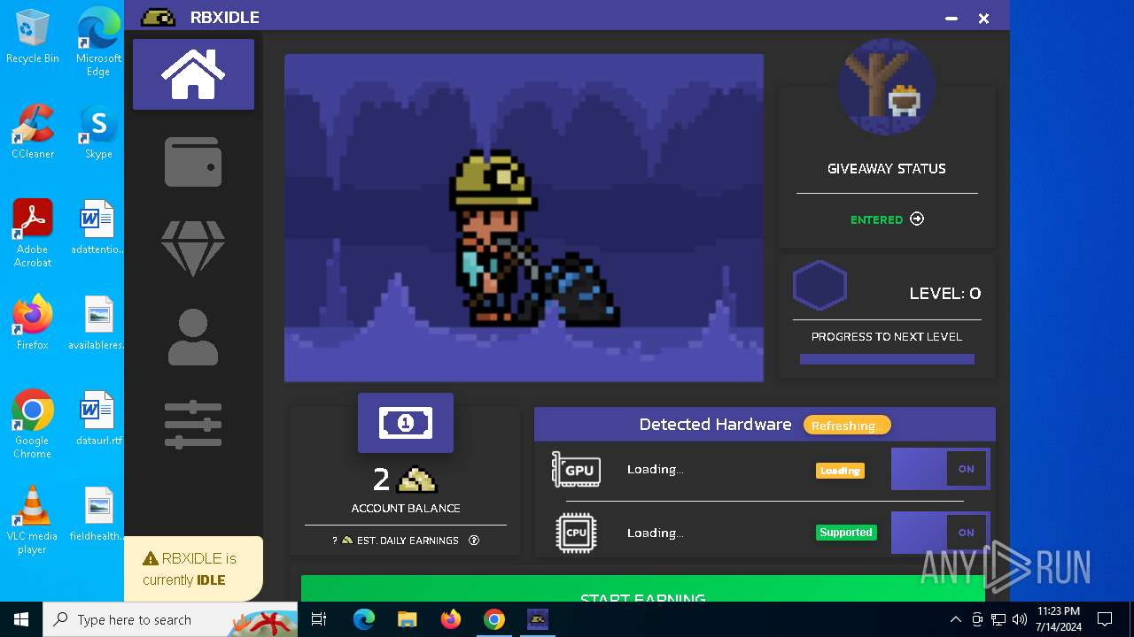Click the GPU hardware icon
This screenshot has height=637, width=1134.
[x=576, y=470]
